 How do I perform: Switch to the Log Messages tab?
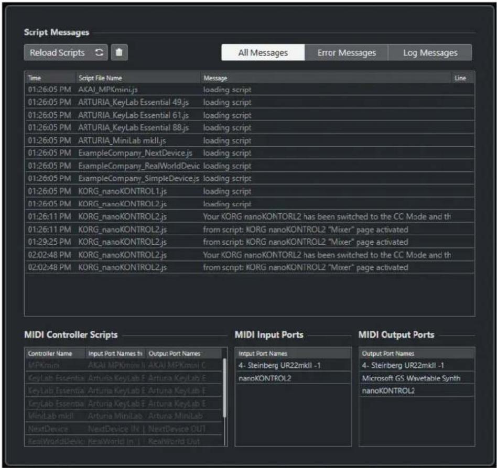point(430,52)
